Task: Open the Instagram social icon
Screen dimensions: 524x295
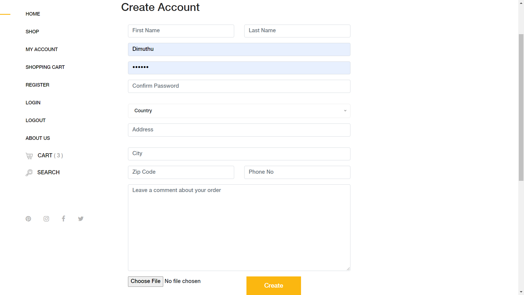Action: [x=46, y=219]
